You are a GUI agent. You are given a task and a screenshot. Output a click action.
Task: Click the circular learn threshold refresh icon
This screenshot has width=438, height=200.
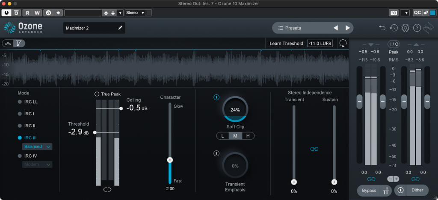[343, 44]
